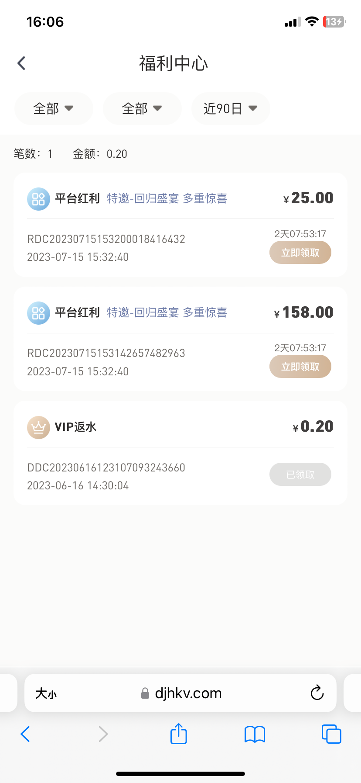Open the 大小 page text size menu

tap(46, 693)
